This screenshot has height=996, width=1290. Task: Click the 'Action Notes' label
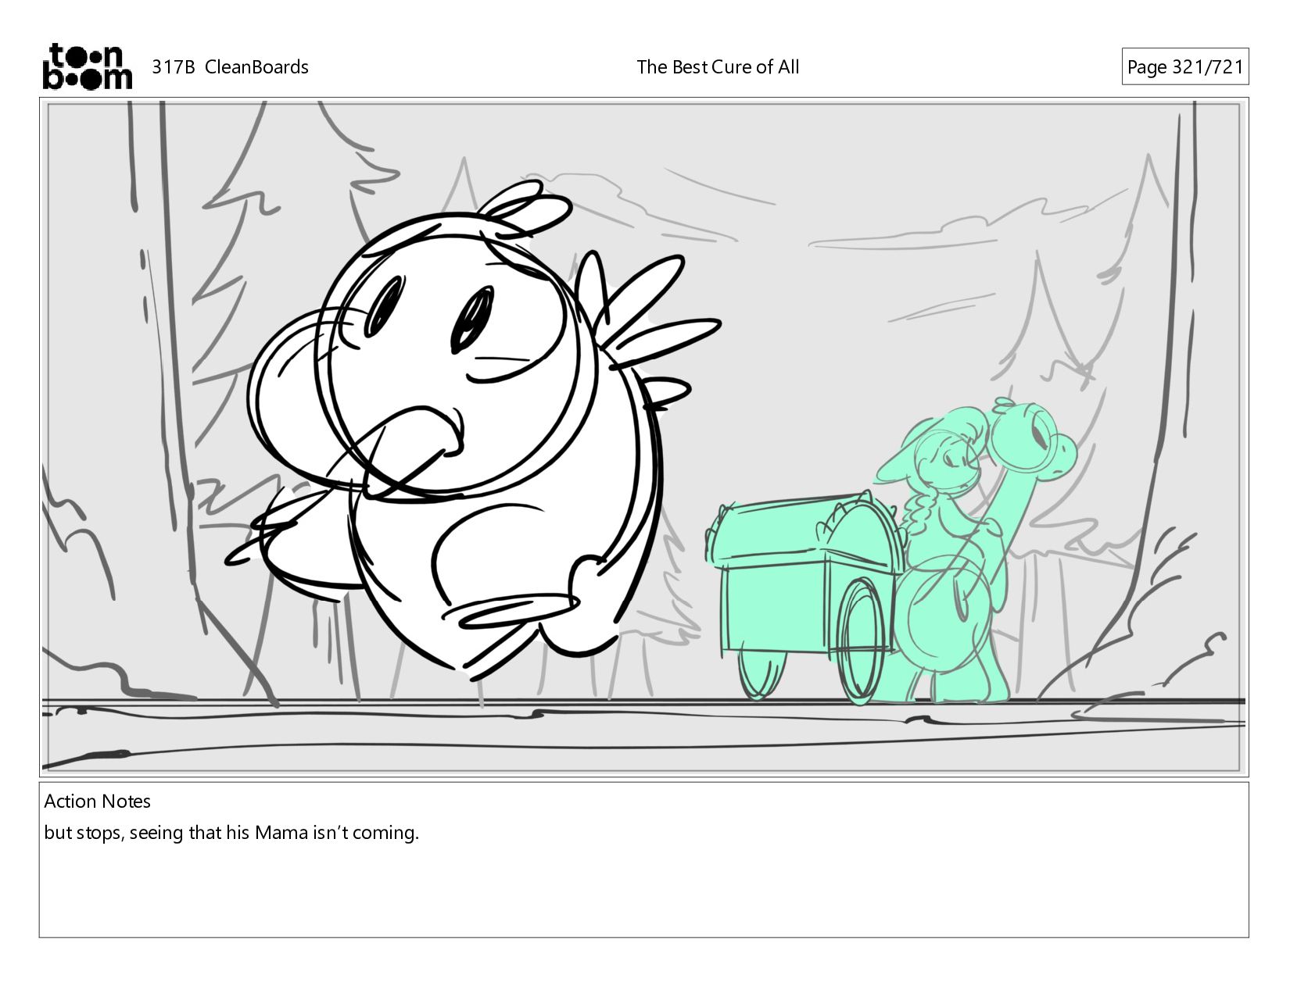pos(98,801)
